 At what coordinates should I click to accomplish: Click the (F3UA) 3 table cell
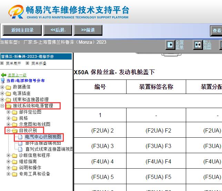point(100,145)
